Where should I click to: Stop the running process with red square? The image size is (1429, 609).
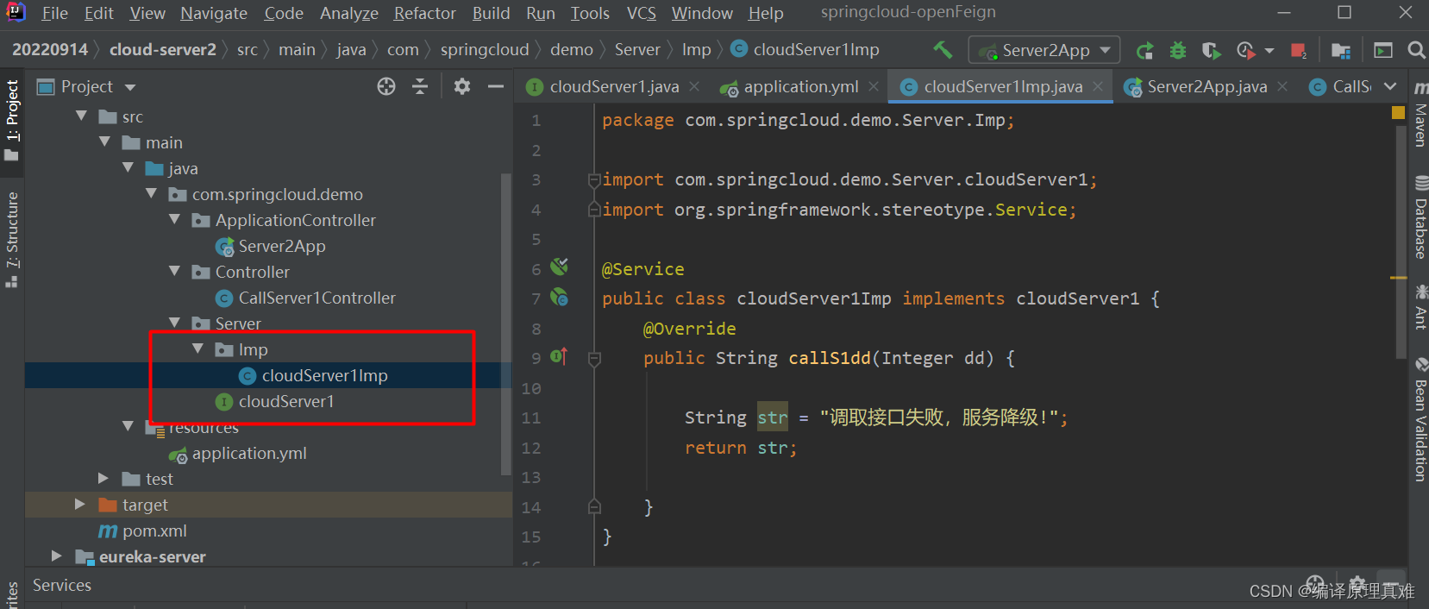point(1298,51)
